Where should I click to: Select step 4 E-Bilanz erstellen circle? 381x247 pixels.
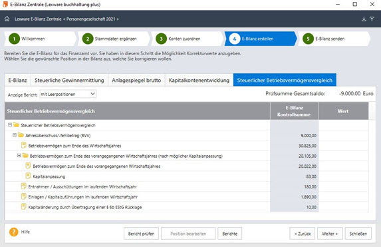(x=235, y=39)
